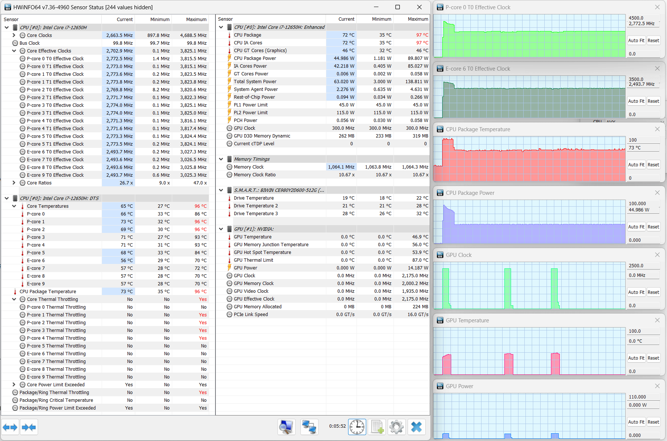Click the 4500.0 maximum field in P-core graph

point(644,18)
